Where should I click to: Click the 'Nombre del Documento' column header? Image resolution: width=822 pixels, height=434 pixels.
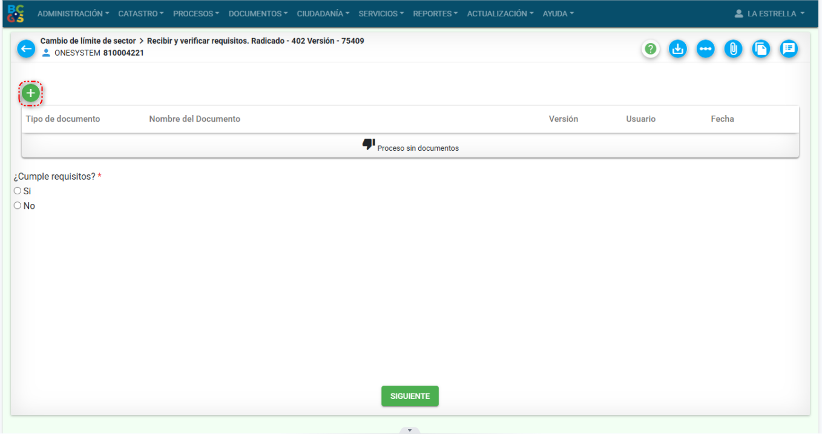click(x=194, y=119)
